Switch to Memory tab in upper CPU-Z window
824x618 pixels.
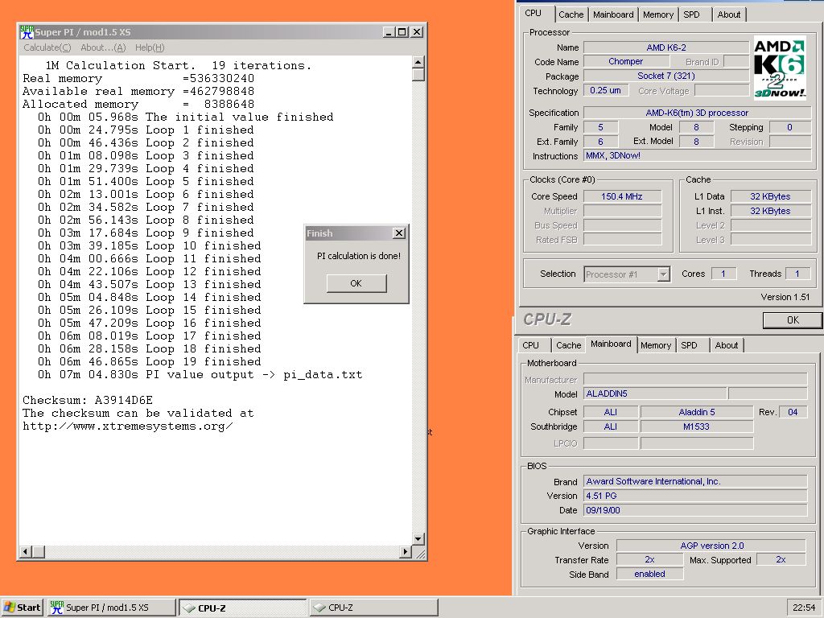(x=658, y=14)
